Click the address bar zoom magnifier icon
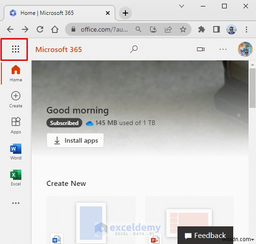The image size is (256, 244). coord(138,29)
